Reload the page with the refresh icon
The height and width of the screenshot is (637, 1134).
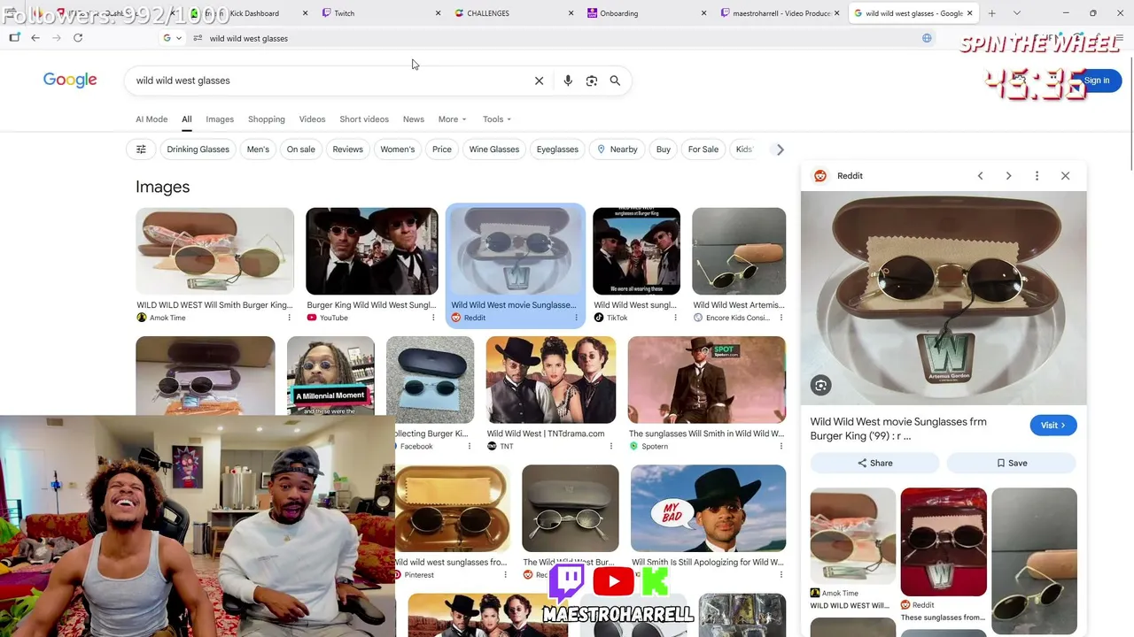(x=78, y=38)
